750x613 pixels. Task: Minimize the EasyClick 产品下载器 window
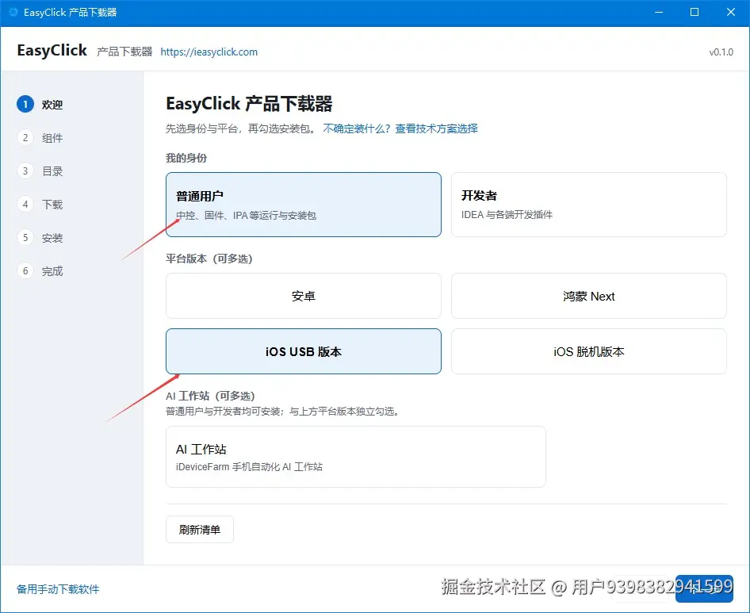[659, 12]
